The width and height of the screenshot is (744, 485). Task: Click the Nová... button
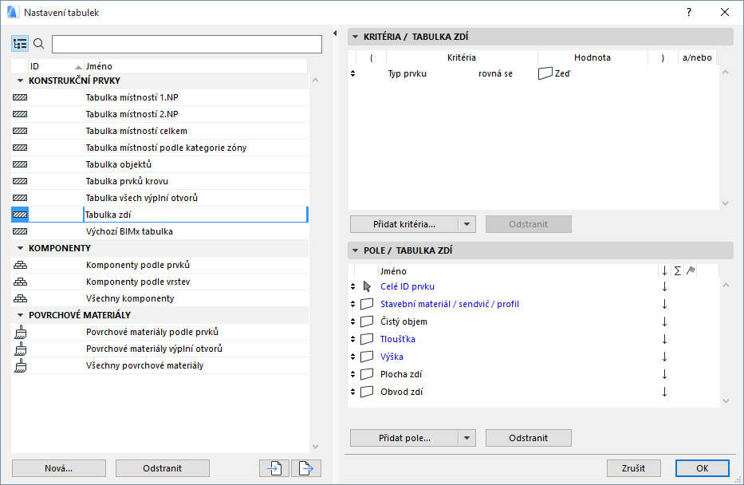tap(59, 468)
